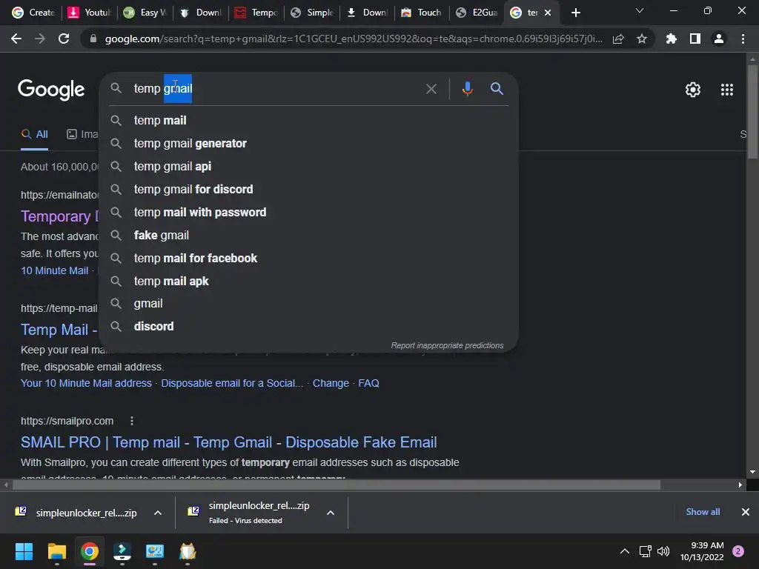Screen dimensions: 759x569
Task: Click the vertical page scrollbar thumb
Action: (x=752, y=111)
